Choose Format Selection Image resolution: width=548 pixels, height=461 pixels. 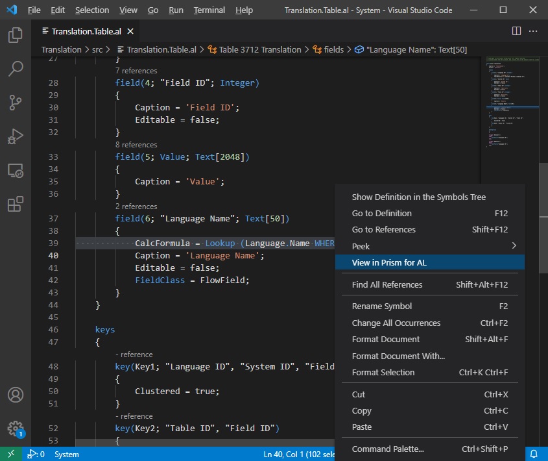pos(430,373)
